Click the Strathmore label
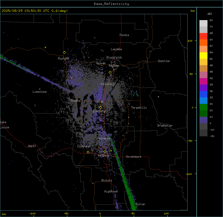Viewport: 223px width, 217px height. click(x=133, y=157)
